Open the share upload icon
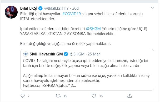Screen dimensions: 160x102 pos(129,96)
